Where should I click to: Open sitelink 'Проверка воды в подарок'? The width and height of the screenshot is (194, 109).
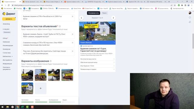tap(97, 69)
